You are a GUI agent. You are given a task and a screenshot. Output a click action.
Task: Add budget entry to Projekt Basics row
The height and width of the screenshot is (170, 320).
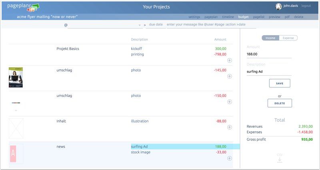click(229, 60)
